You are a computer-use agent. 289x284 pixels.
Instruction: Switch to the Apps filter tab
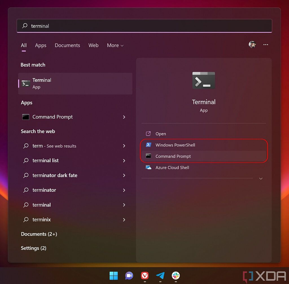[41, 45]
